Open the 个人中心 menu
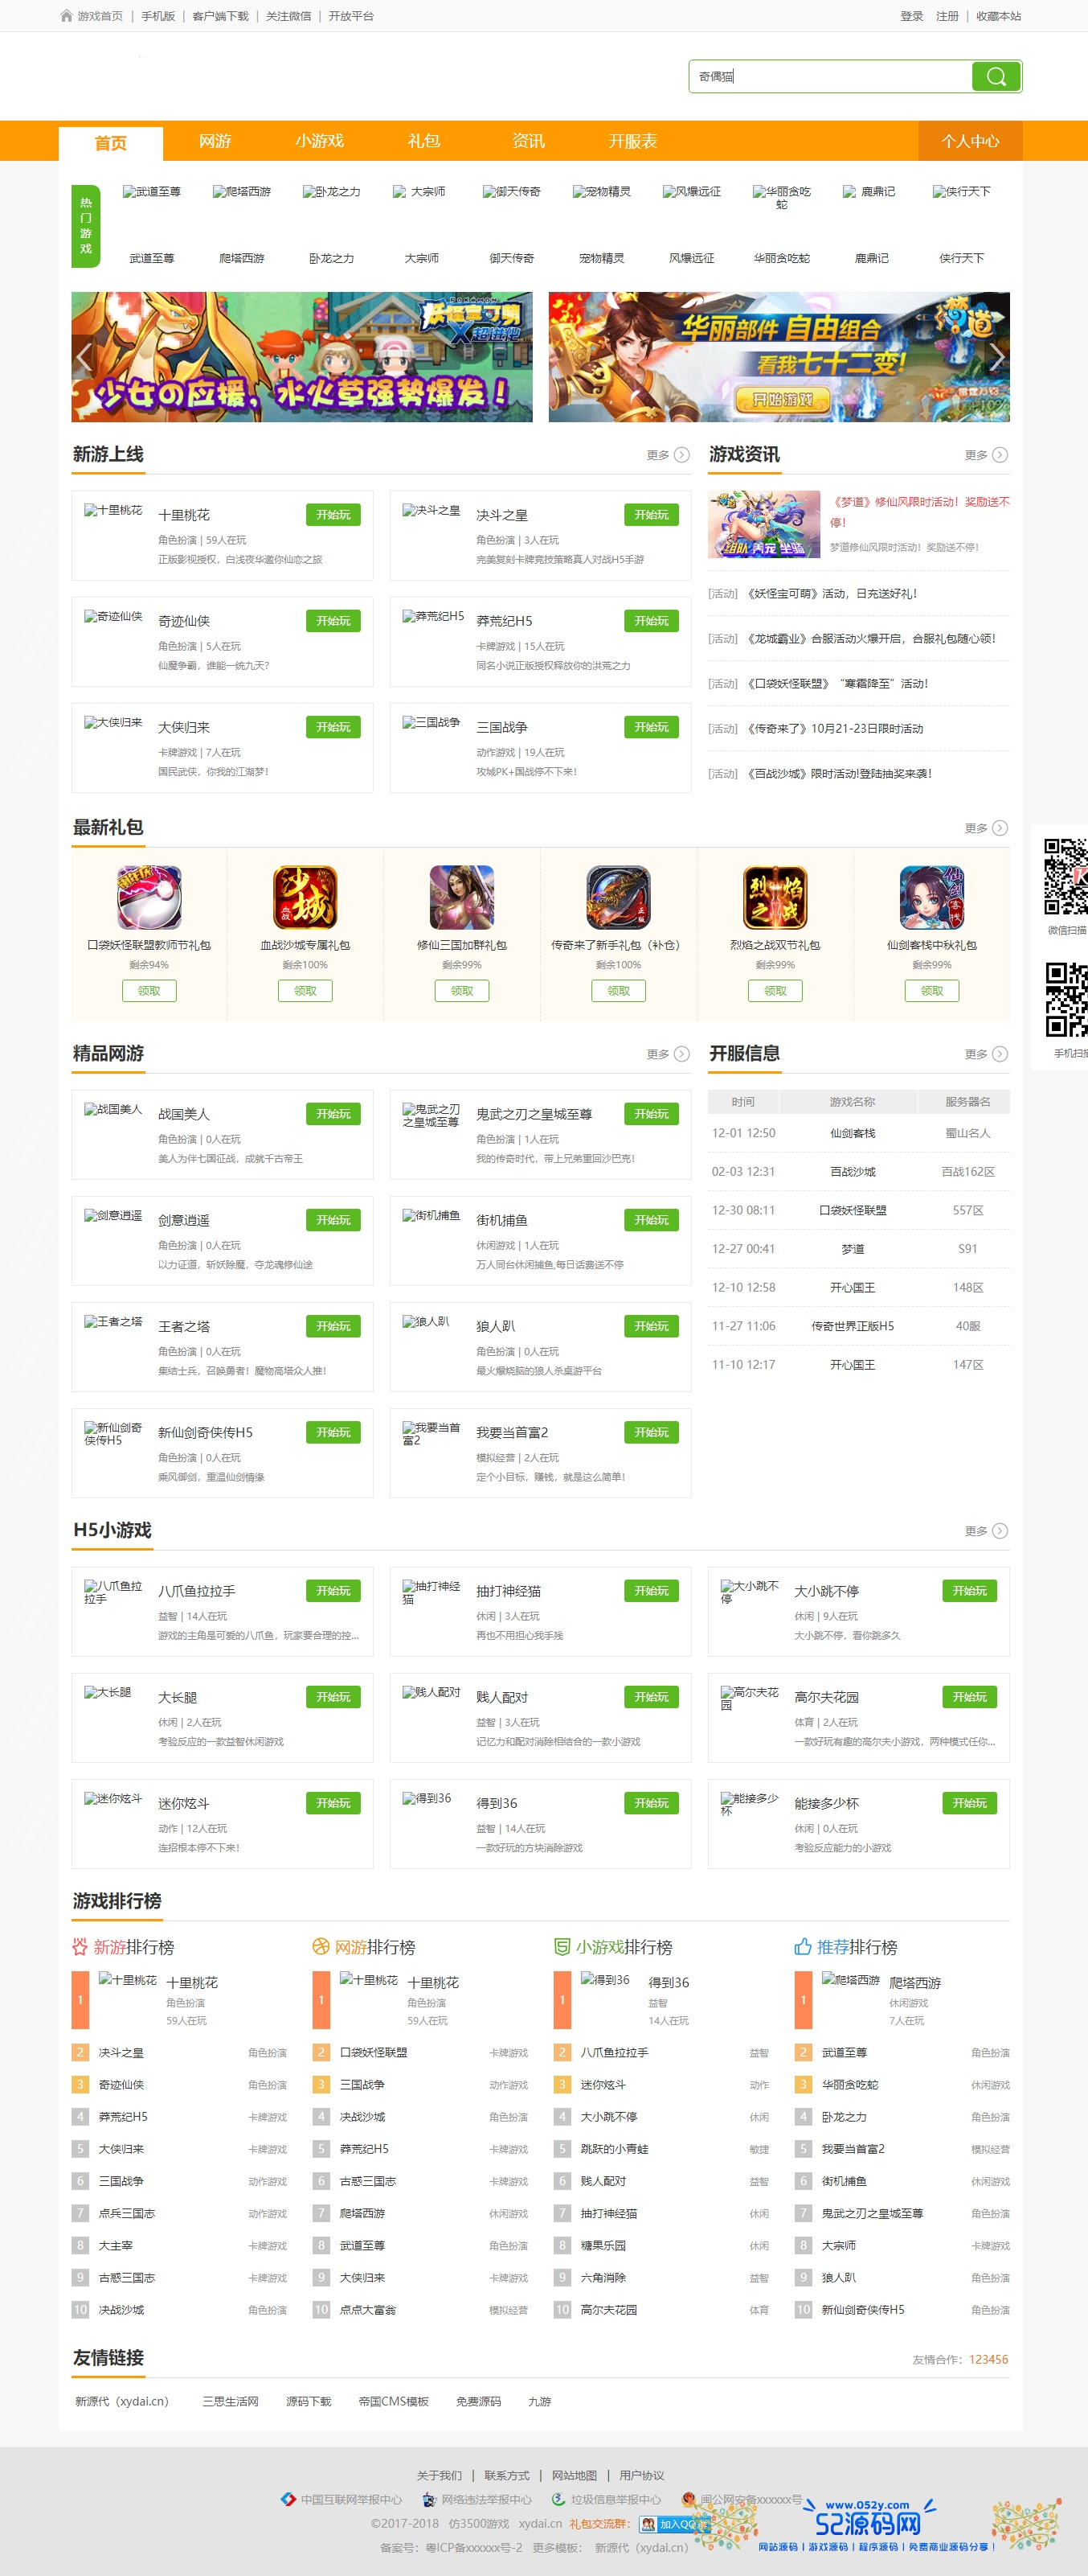1088x2576 pixels. 969,141
